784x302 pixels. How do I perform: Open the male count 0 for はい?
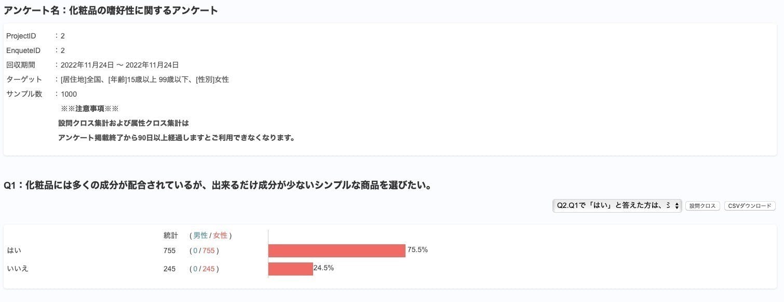196,250
